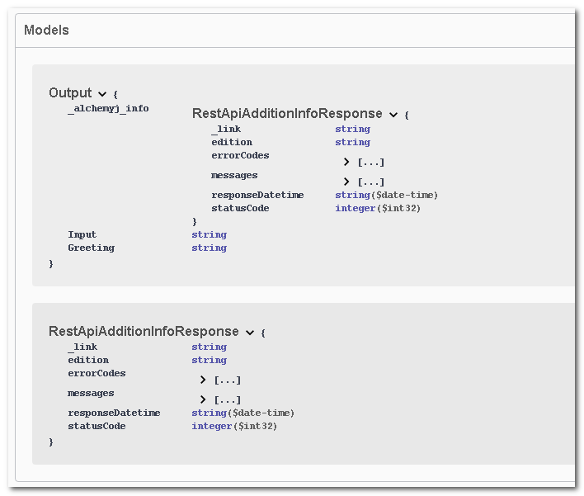Expand errorCodes arrow in standalone RestApiAdditionInfoResponse

pyautogui.click(x=203, y=380)
